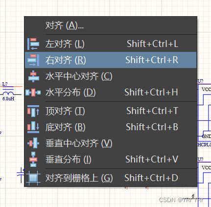
Task: Click the horizontal center align icon
Action: pyautogui.click(x=33, y=76)
